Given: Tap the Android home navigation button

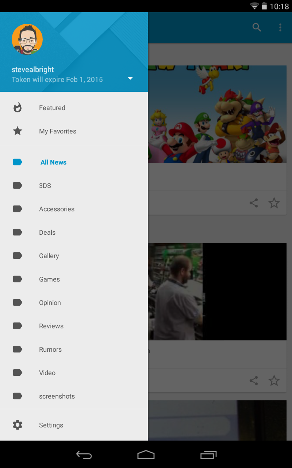Looking at the screenshot, I should pos(146,454).
